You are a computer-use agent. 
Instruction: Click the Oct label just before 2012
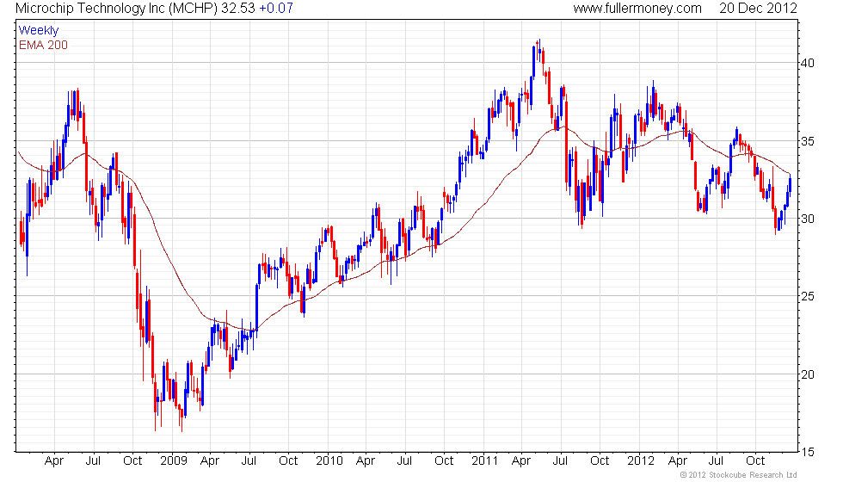[600, 461]
